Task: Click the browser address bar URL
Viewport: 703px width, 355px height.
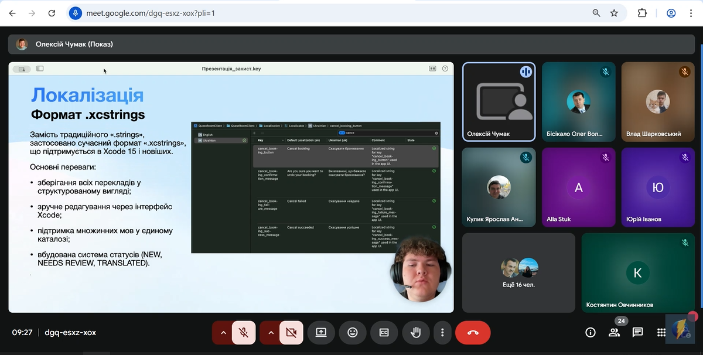Action: [x=234, y=13]
